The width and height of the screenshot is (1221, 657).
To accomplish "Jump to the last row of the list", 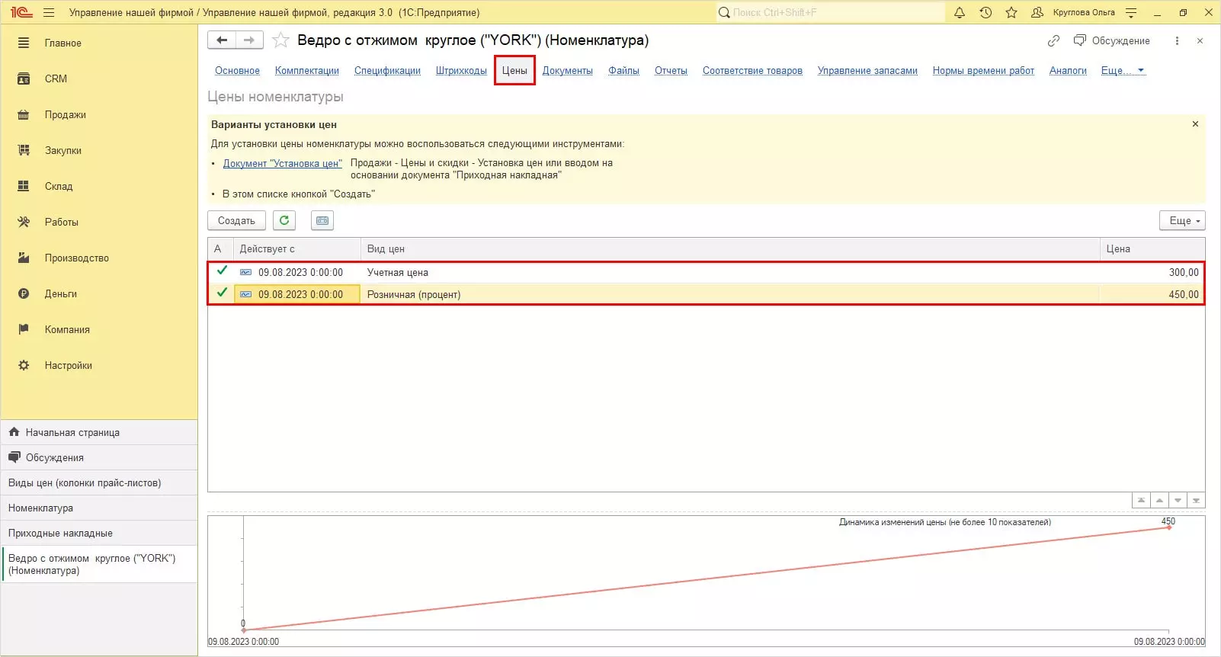I will 1197,501.
